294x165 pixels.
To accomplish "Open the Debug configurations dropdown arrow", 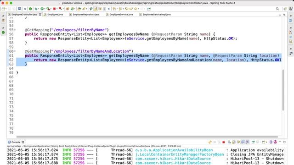I will [x=39, y=9].
